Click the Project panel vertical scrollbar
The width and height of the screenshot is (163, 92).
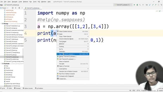23,54
